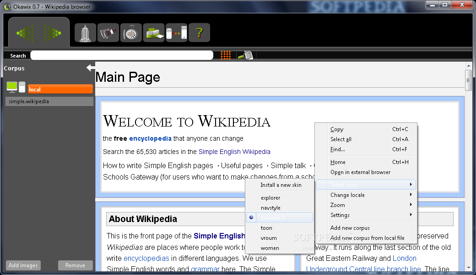Click the scrollbar up arrow
This screenshot has width=476, height=275.
(469, 65)
